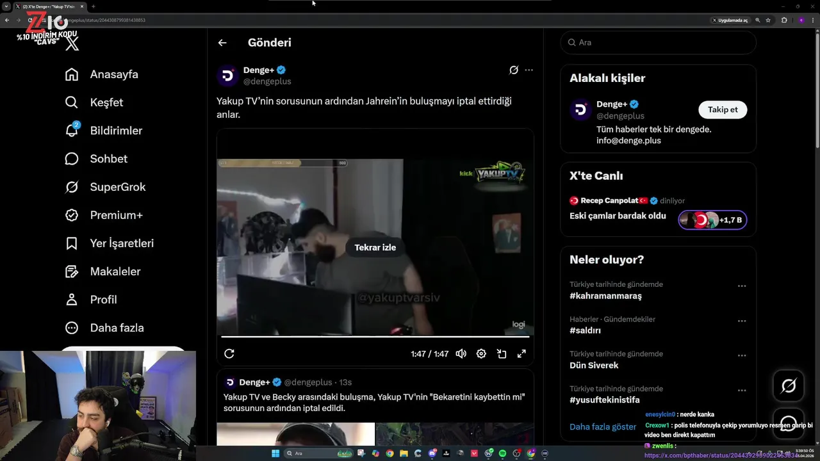Viewport: 820px width, 461px height.
Task: Open Premium+ in the sidebar
Action: pyautogui.click(x=104, y=215)
